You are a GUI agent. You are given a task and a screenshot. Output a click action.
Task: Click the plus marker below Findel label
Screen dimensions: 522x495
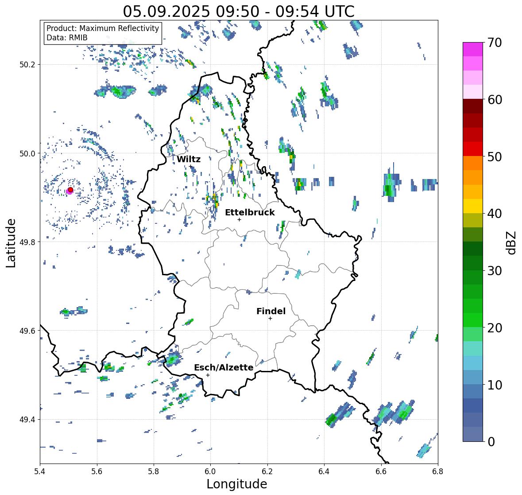coord(271,319)
